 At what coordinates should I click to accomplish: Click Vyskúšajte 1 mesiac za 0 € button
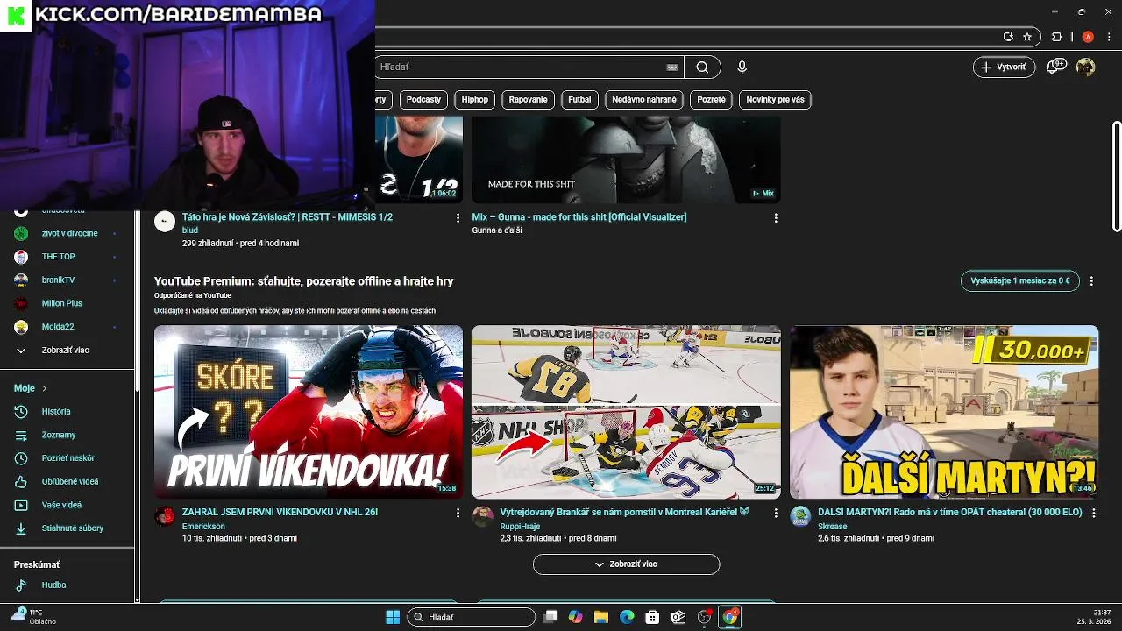point(1020,281)
